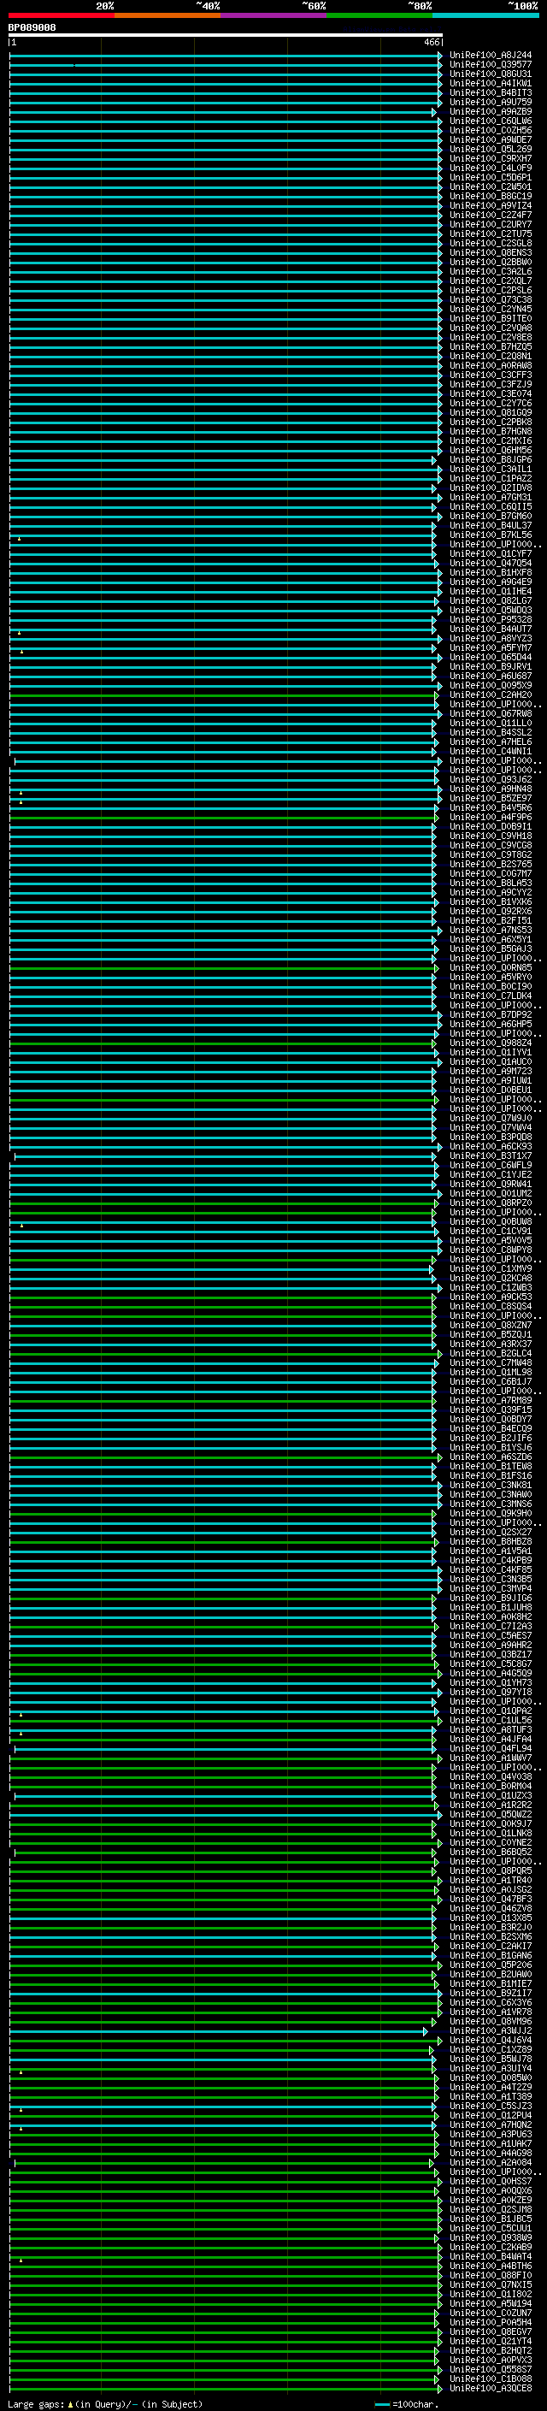Viewport: 547px width, 2411px height.
Task: Click the purple ~60% legend segment
Action: (274, 15)
